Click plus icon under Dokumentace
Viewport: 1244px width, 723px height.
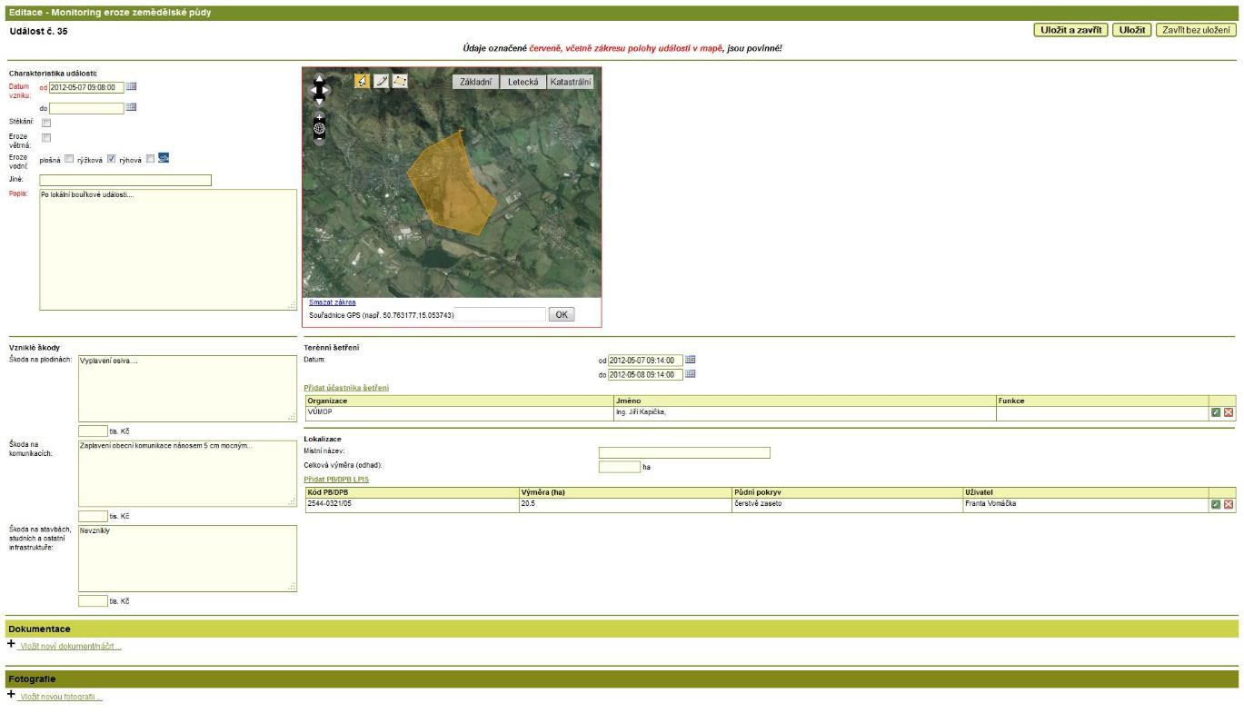(12, 645)
